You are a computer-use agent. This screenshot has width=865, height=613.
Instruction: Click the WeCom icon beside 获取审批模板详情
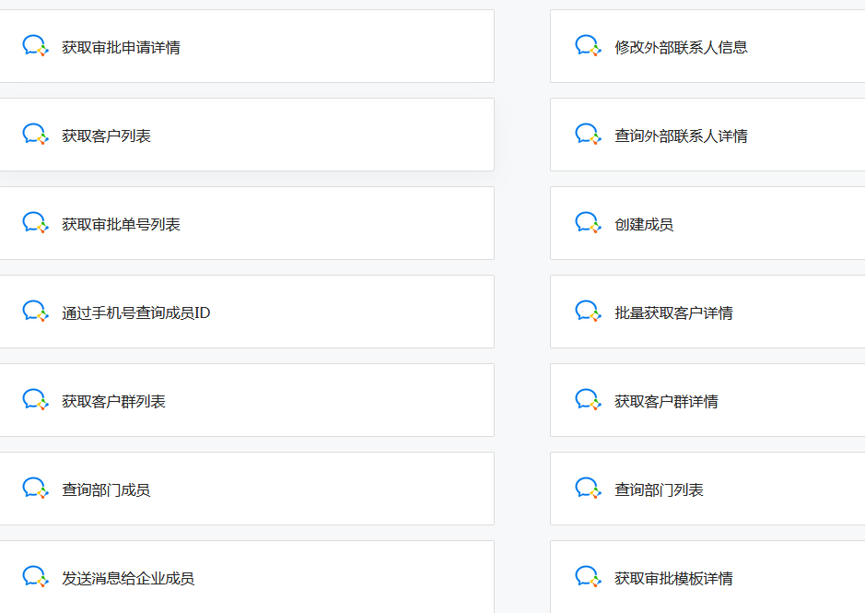pos(588,576)
